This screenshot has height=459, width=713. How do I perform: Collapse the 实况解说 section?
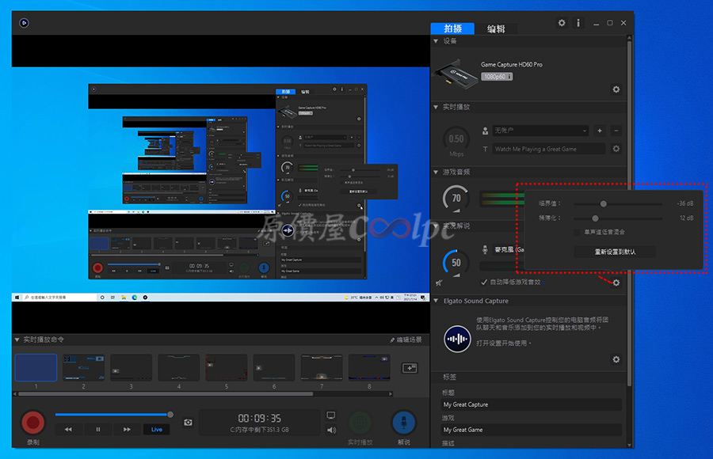[436, 226]
